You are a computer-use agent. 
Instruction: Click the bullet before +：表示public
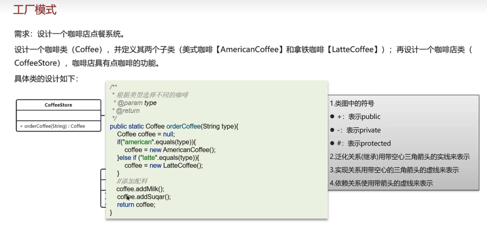click(x=332, y=117)
